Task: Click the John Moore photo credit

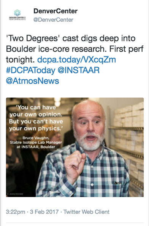Action: (x=15, y=194)
